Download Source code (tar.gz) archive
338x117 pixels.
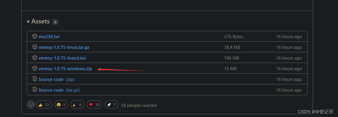coord(59,90)
